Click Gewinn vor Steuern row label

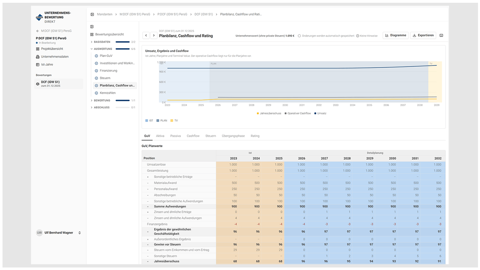167,244
